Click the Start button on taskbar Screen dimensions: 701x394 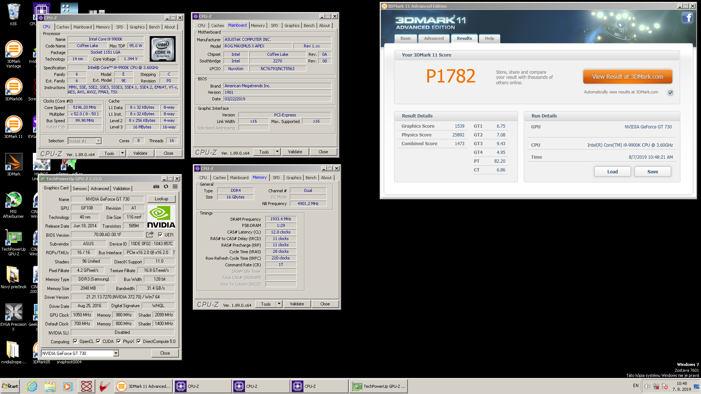10,386
